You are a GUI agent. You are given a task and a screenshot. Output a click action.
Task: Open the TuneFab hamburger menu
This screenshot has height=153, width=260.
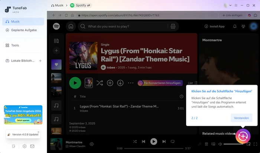[236, 5]
